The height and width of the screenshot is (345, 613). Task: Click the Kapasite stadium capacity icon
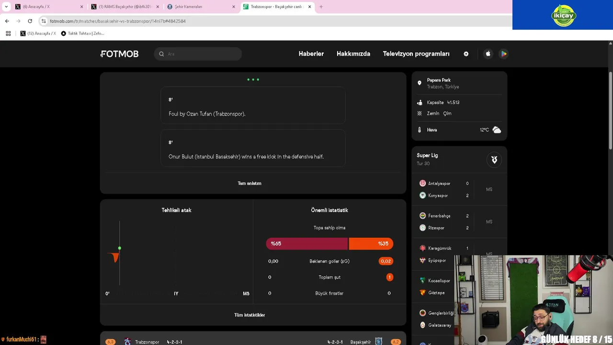pyautogui.click(x=420, y=103)
